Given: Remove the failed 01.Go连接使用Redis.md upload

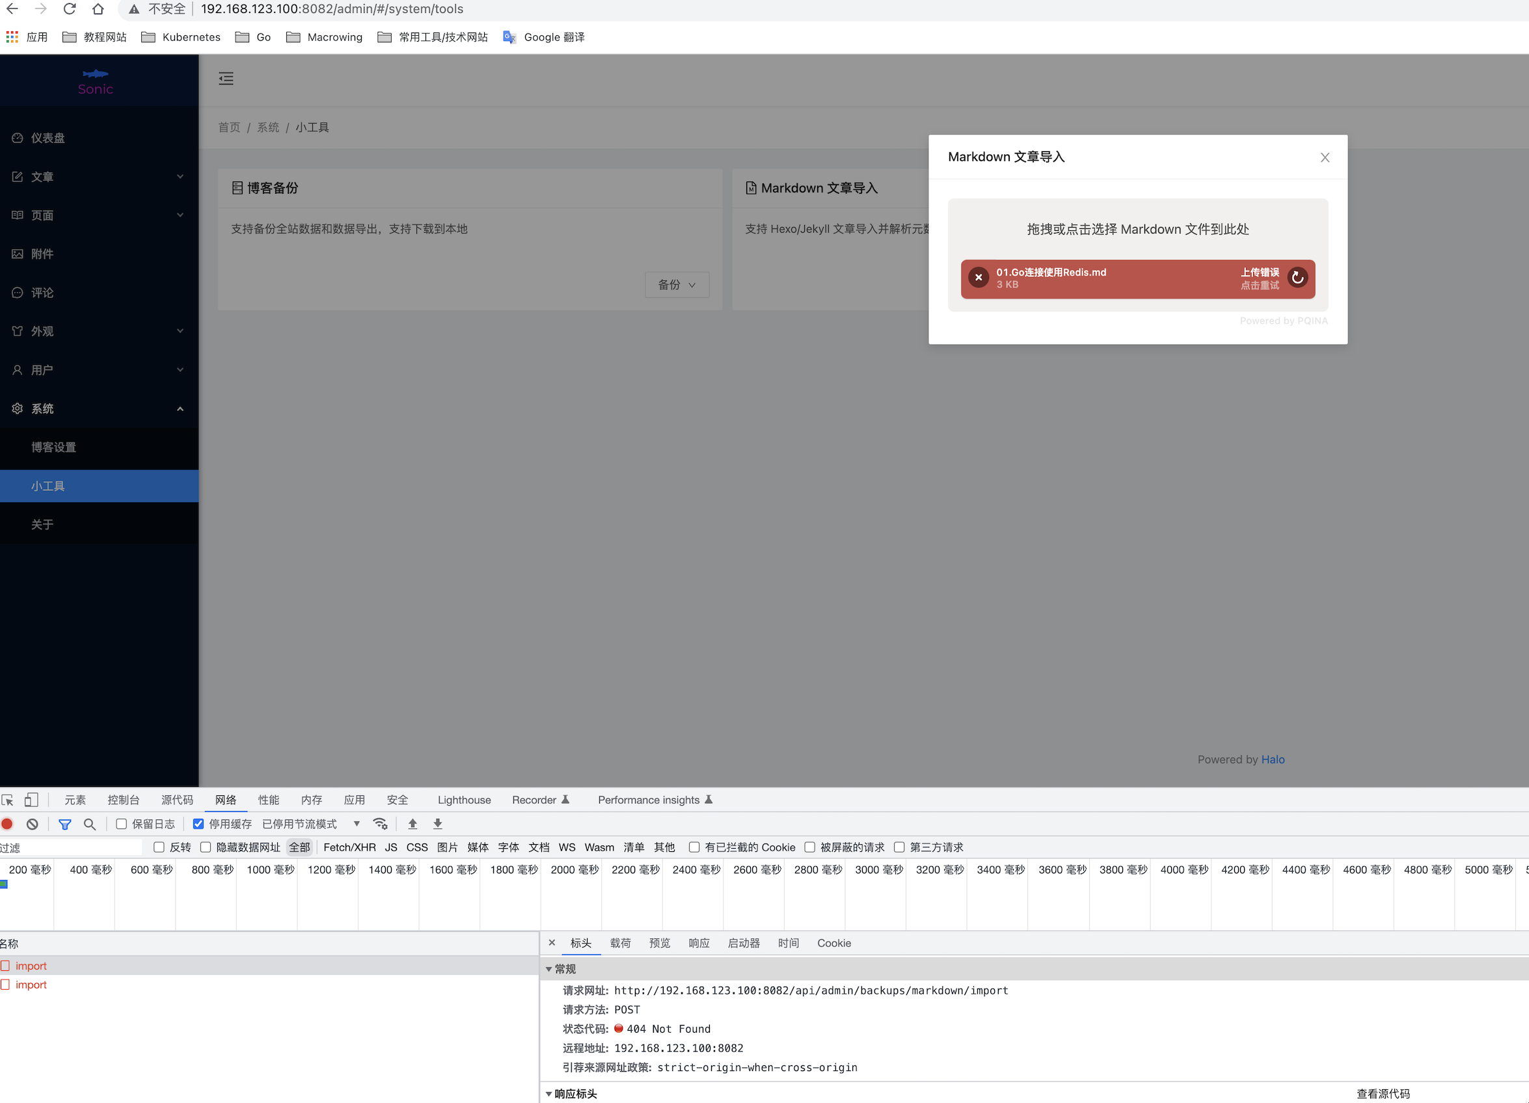Looking at the screenshot, I should [978, 278].
